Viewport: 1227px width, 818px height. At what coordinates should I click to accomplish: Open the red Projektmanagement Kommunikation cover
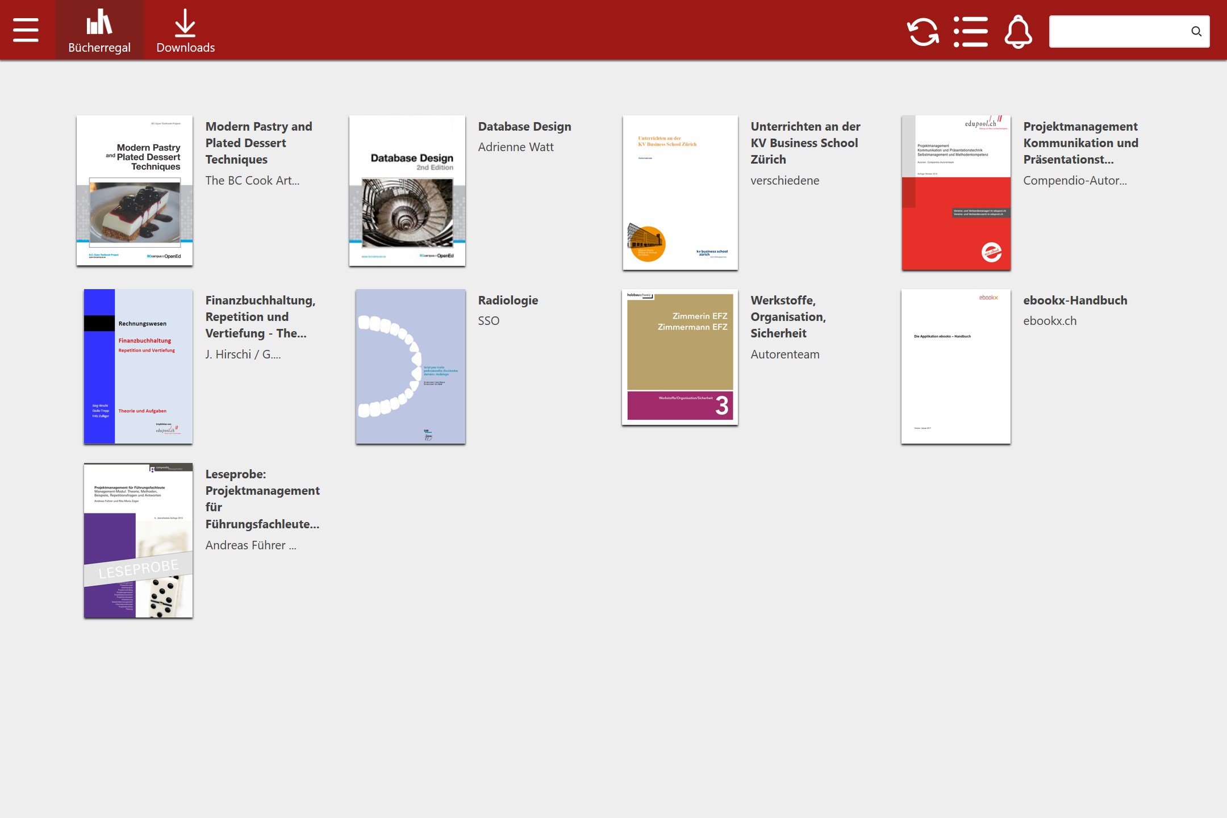[x=956, y=193]
